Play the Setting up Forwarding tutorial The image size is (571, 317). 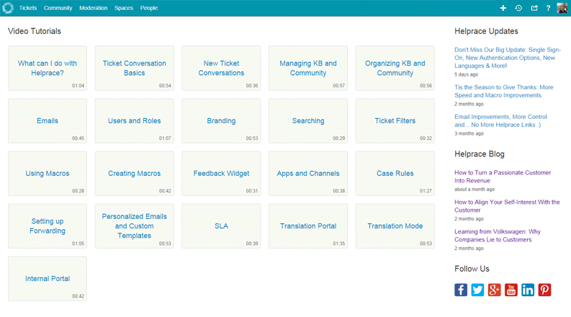(48, 226)
